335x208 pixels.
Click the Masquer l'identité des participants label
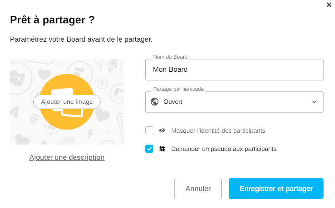(218, 130)
